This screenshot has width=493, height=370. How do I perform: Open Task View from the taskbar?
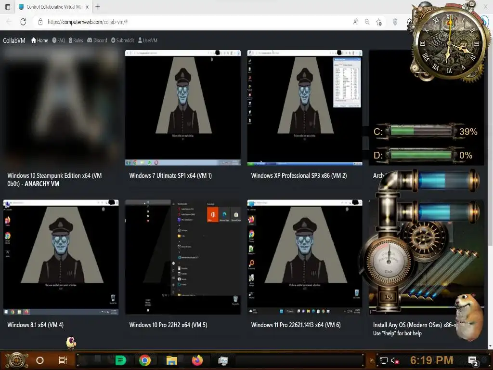63,360
